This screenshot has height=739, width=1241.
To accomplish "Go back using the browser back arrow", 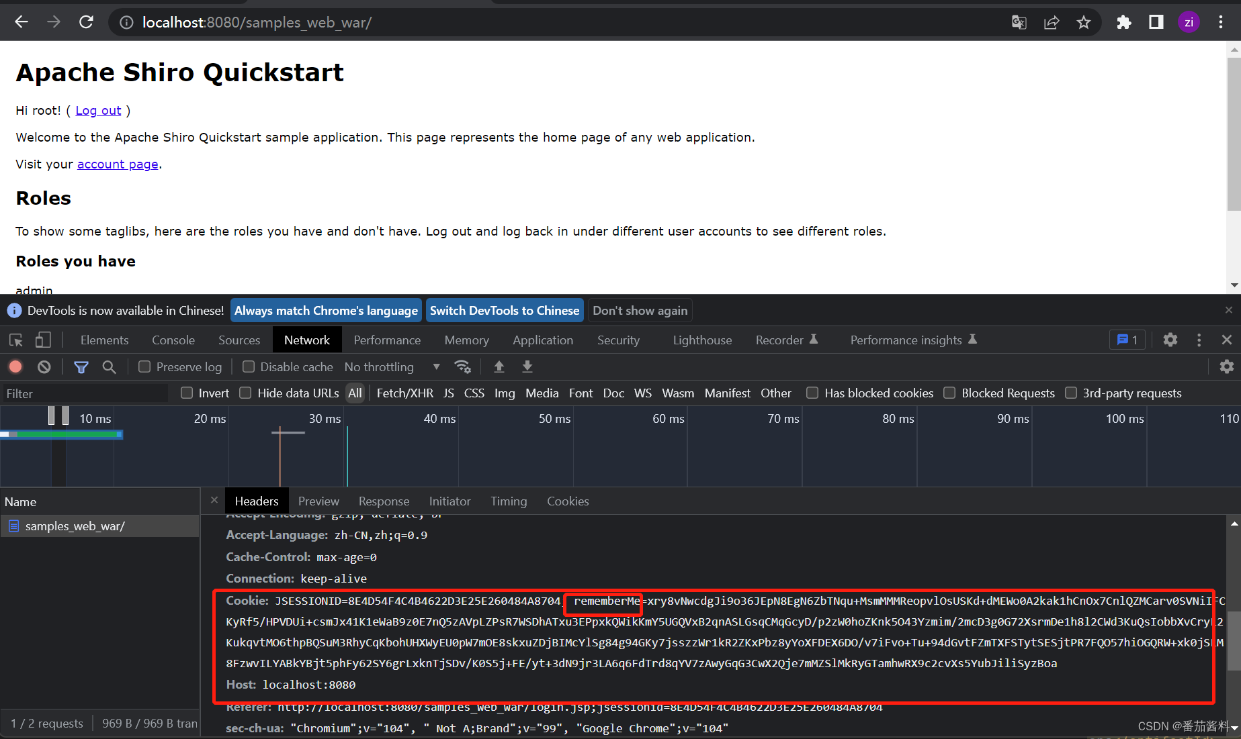I will click(22, 22).
